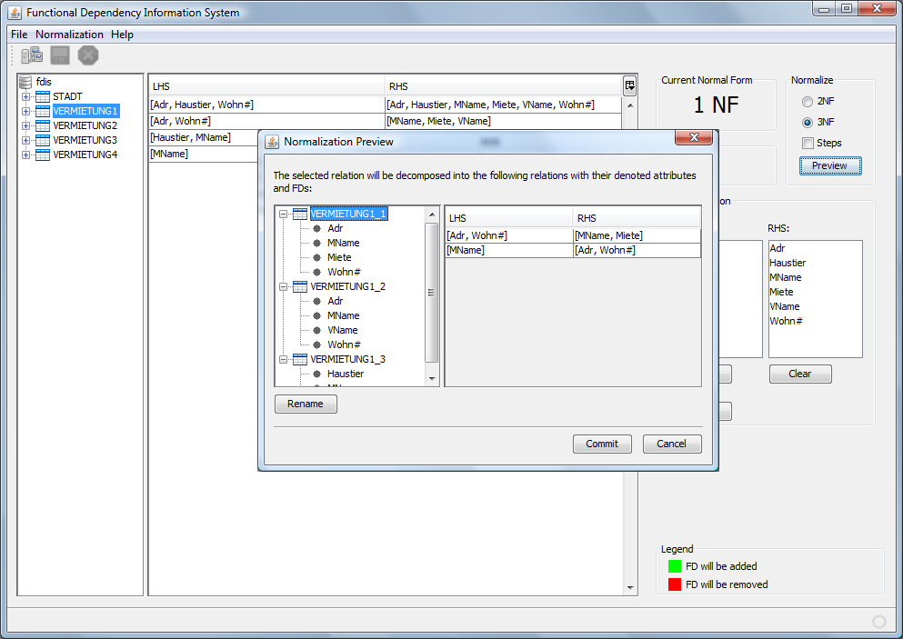This screenshot has height=639, width=903.
Task: Expand the VERMIETUNG2 node
Action: point(25,125)
